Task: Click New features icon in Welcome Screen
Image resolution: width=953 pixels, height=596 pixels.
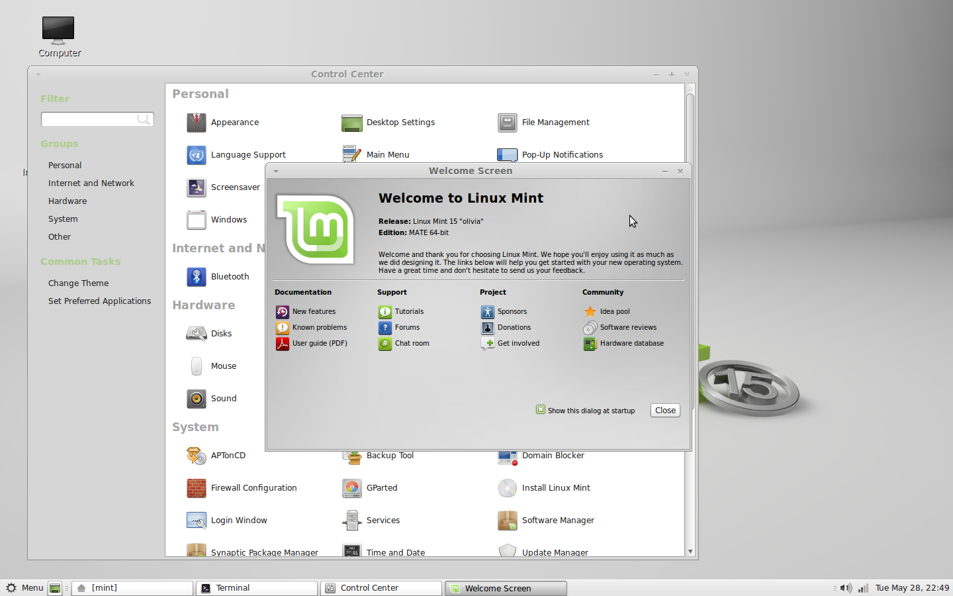Action: point(283,312)
